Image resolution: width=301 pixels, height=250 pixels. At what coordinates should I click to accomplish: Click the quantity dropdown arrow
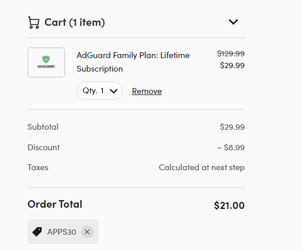point(114,91)
